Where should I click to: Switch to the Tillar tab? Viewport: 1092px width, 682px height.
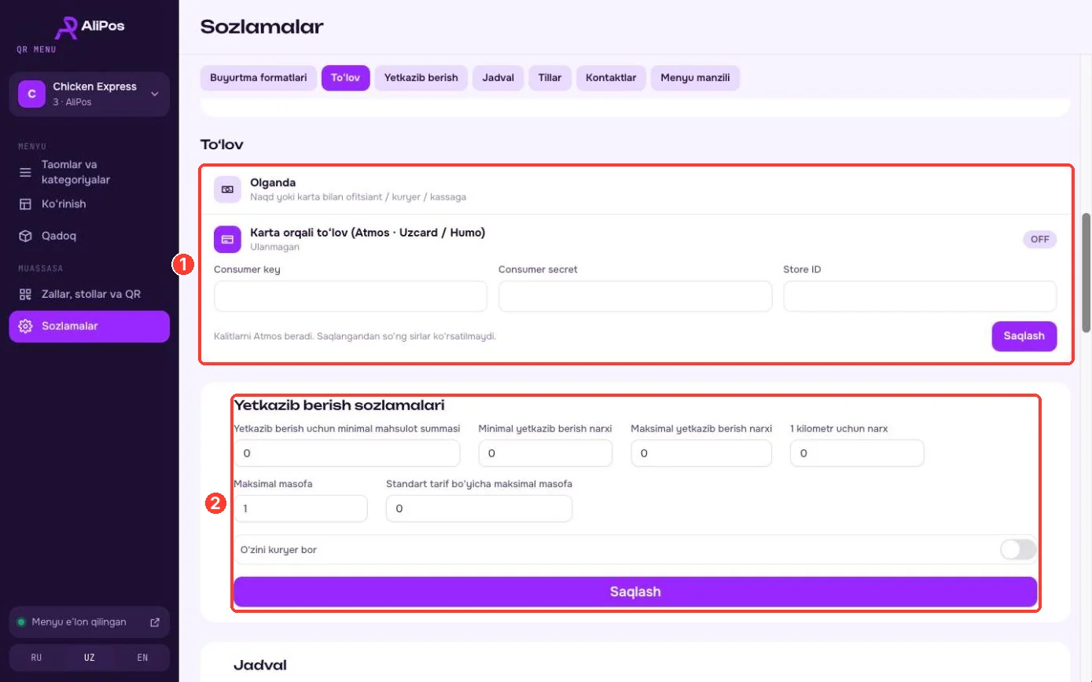[550, 78]
